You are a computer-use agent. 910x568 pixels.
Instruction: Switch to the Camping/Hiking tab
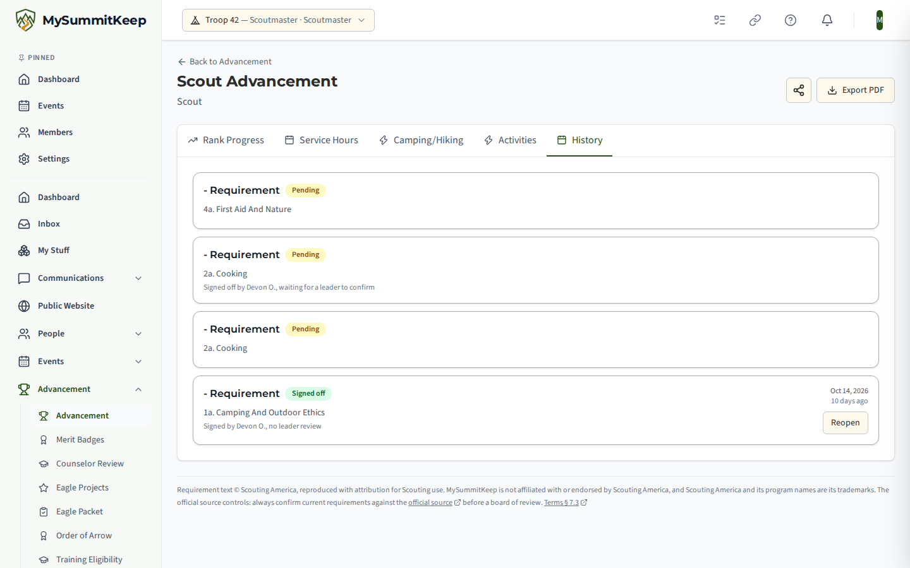(421, 140)
